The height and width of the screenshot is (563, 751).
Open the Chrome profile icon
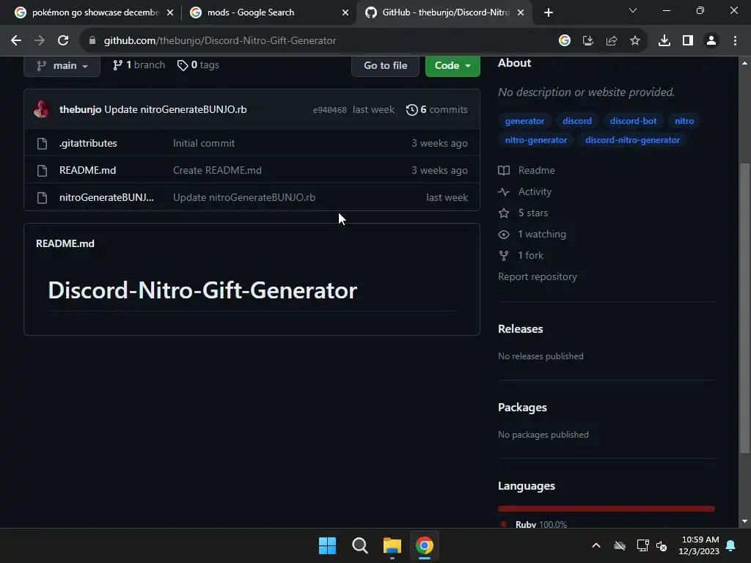(x=711, y=41)
